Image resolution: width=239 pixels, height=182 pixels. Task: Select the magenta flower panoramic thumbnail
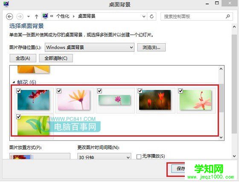(x=115, y=100)
